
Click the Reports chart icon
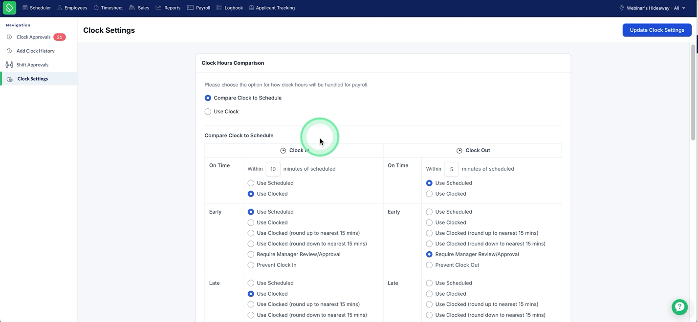pyautogui.click(x=158, y=8)
